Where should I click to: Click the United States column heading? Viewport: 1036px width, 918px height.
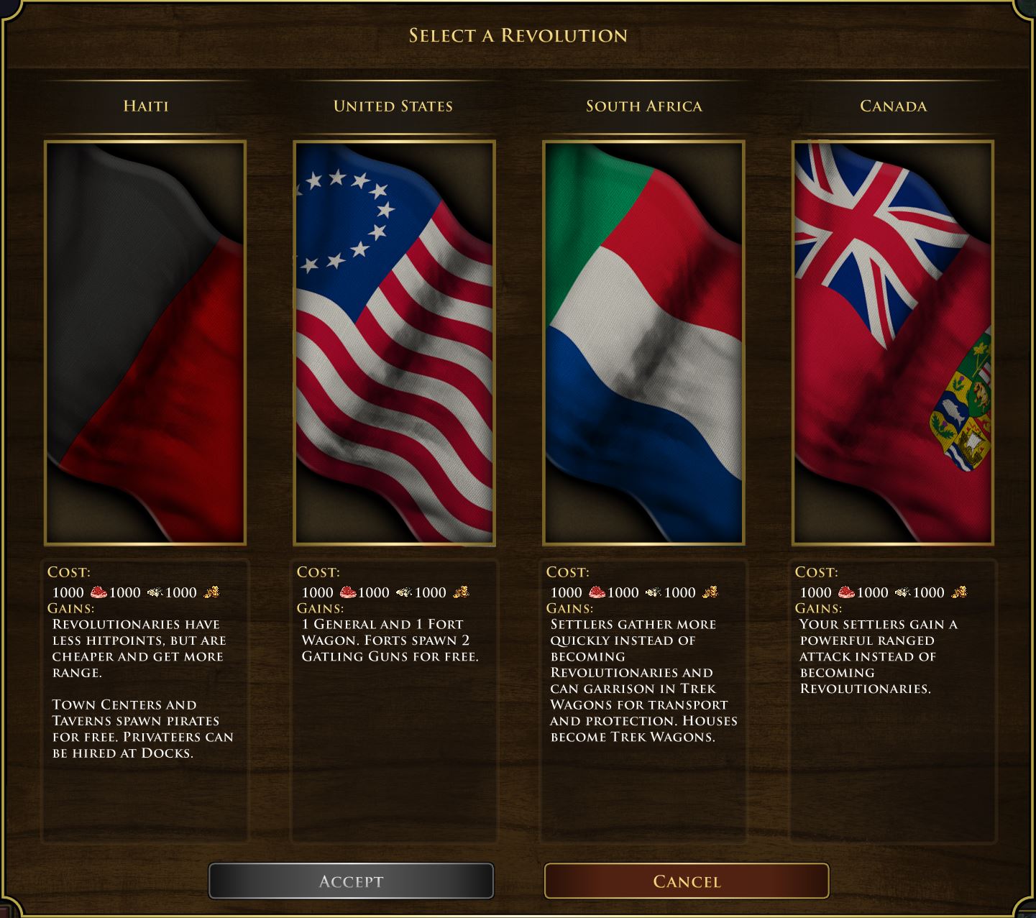pos(393,106)
